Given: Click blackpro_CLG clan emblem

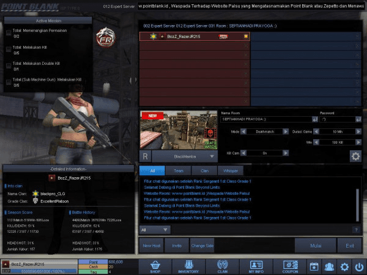Looking at the screenshot, I should pos(35,193).
